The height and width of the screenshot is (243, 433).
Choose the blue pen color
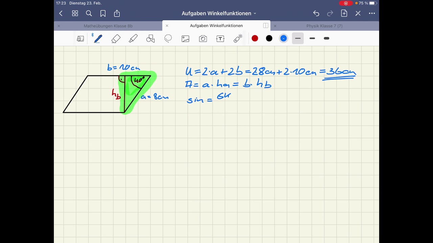coord(283,38)
